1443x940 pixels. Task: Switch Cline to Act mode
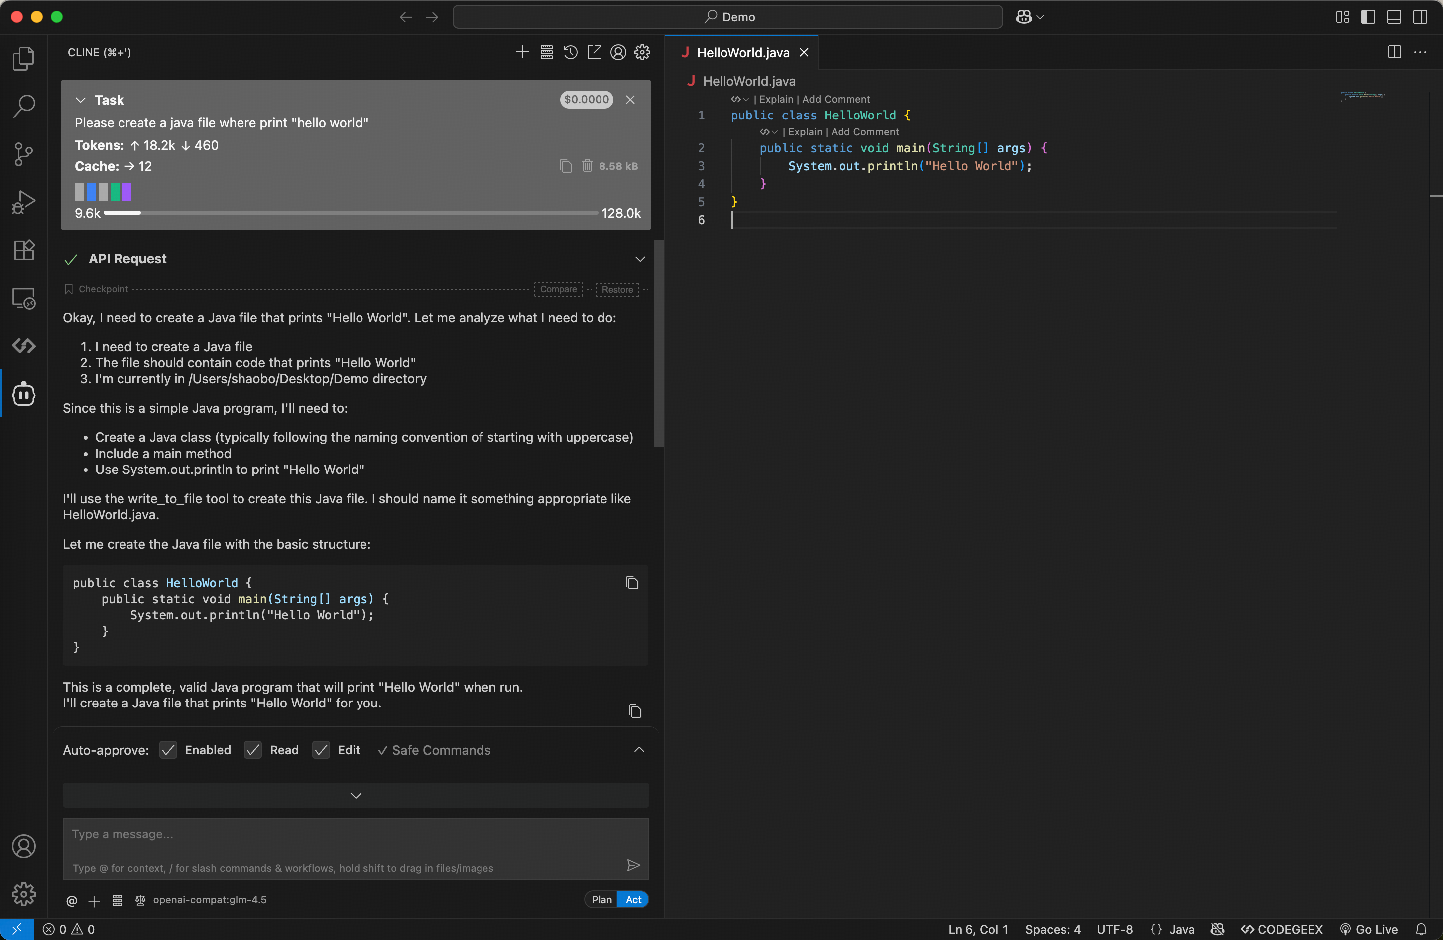(x=633, y=899)
